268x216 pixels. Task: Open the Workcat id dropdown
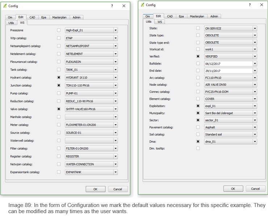pyautogui.click(x=255, y=49)
